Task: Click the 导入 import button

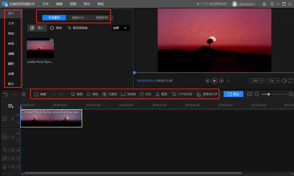Action: (x=37, y=28)
